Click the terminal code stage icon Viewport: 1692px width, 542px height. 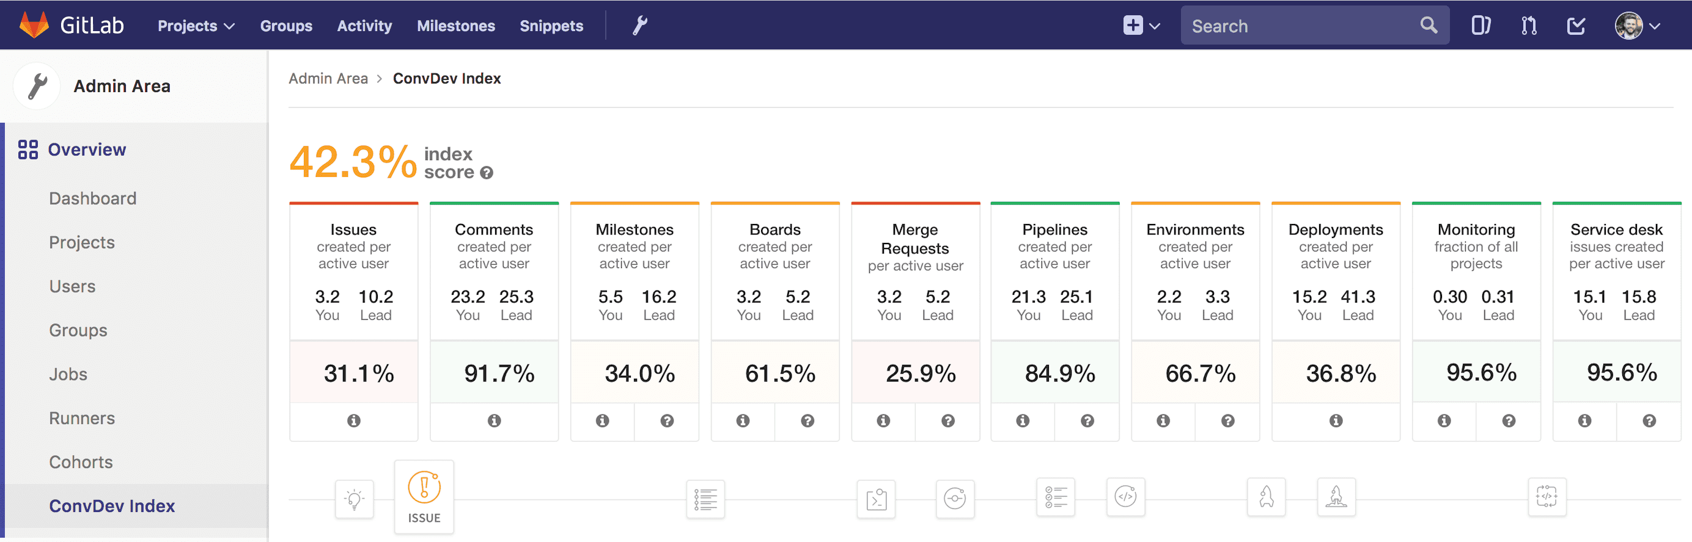876,499
